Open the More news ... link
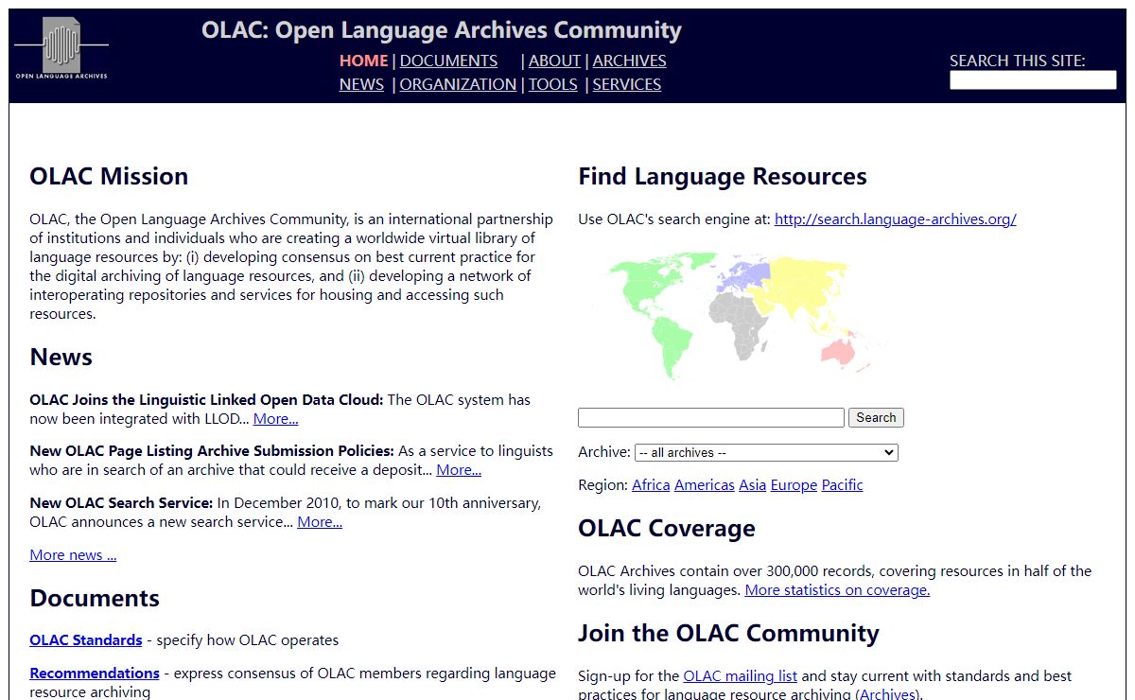This screenshot has height=700, width=1135. 73,555
